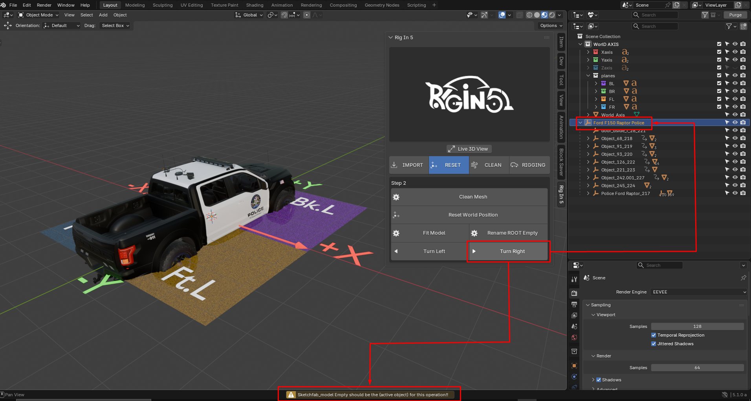
Task: Click the properties editor Search field
Action: tap(659, 265)
